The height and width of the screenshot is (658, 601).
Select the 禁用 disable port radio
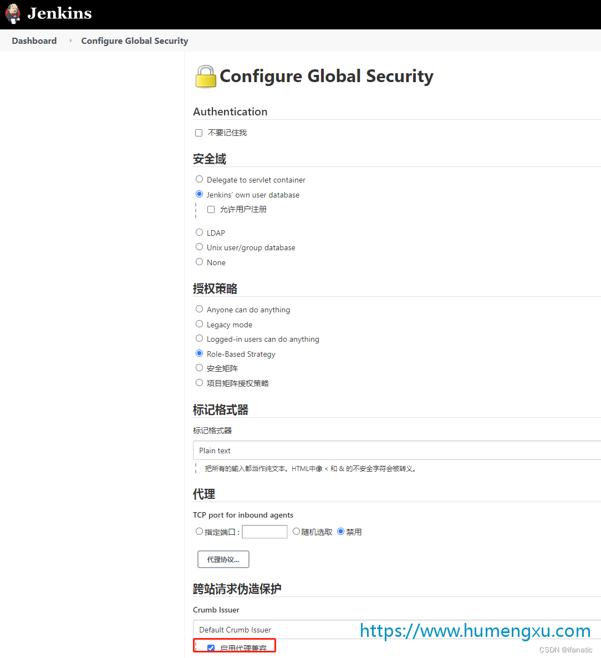340,532
